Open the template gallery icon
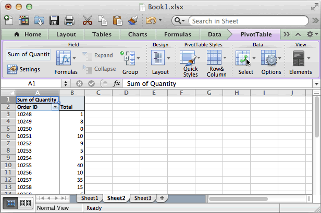Screen dimensions: 321x213 pyautogui.click(x=23, y=20)
